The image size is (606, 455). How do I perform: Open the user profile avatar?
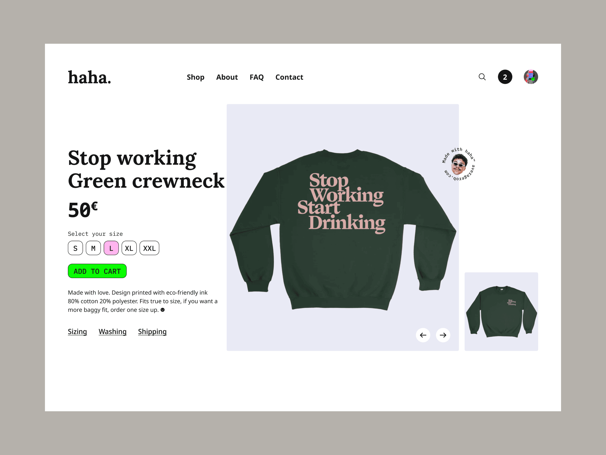[x=531, y=77]
